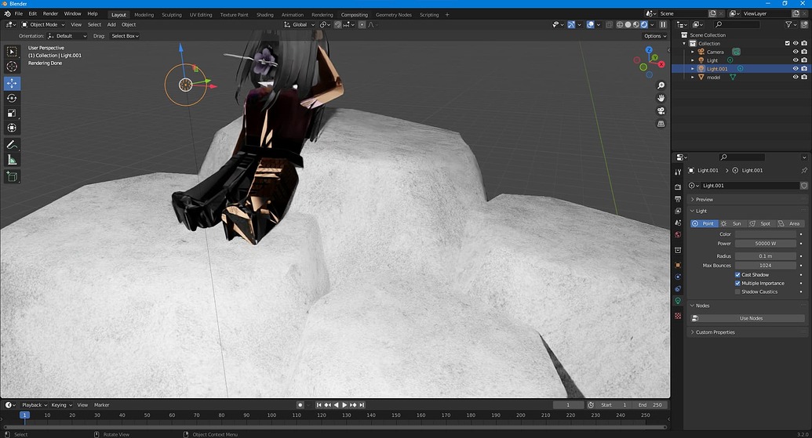The width and height of the screenshot is (812, 438).
Task: Select the Annotate tool
Action: click(x=12, y=145)
